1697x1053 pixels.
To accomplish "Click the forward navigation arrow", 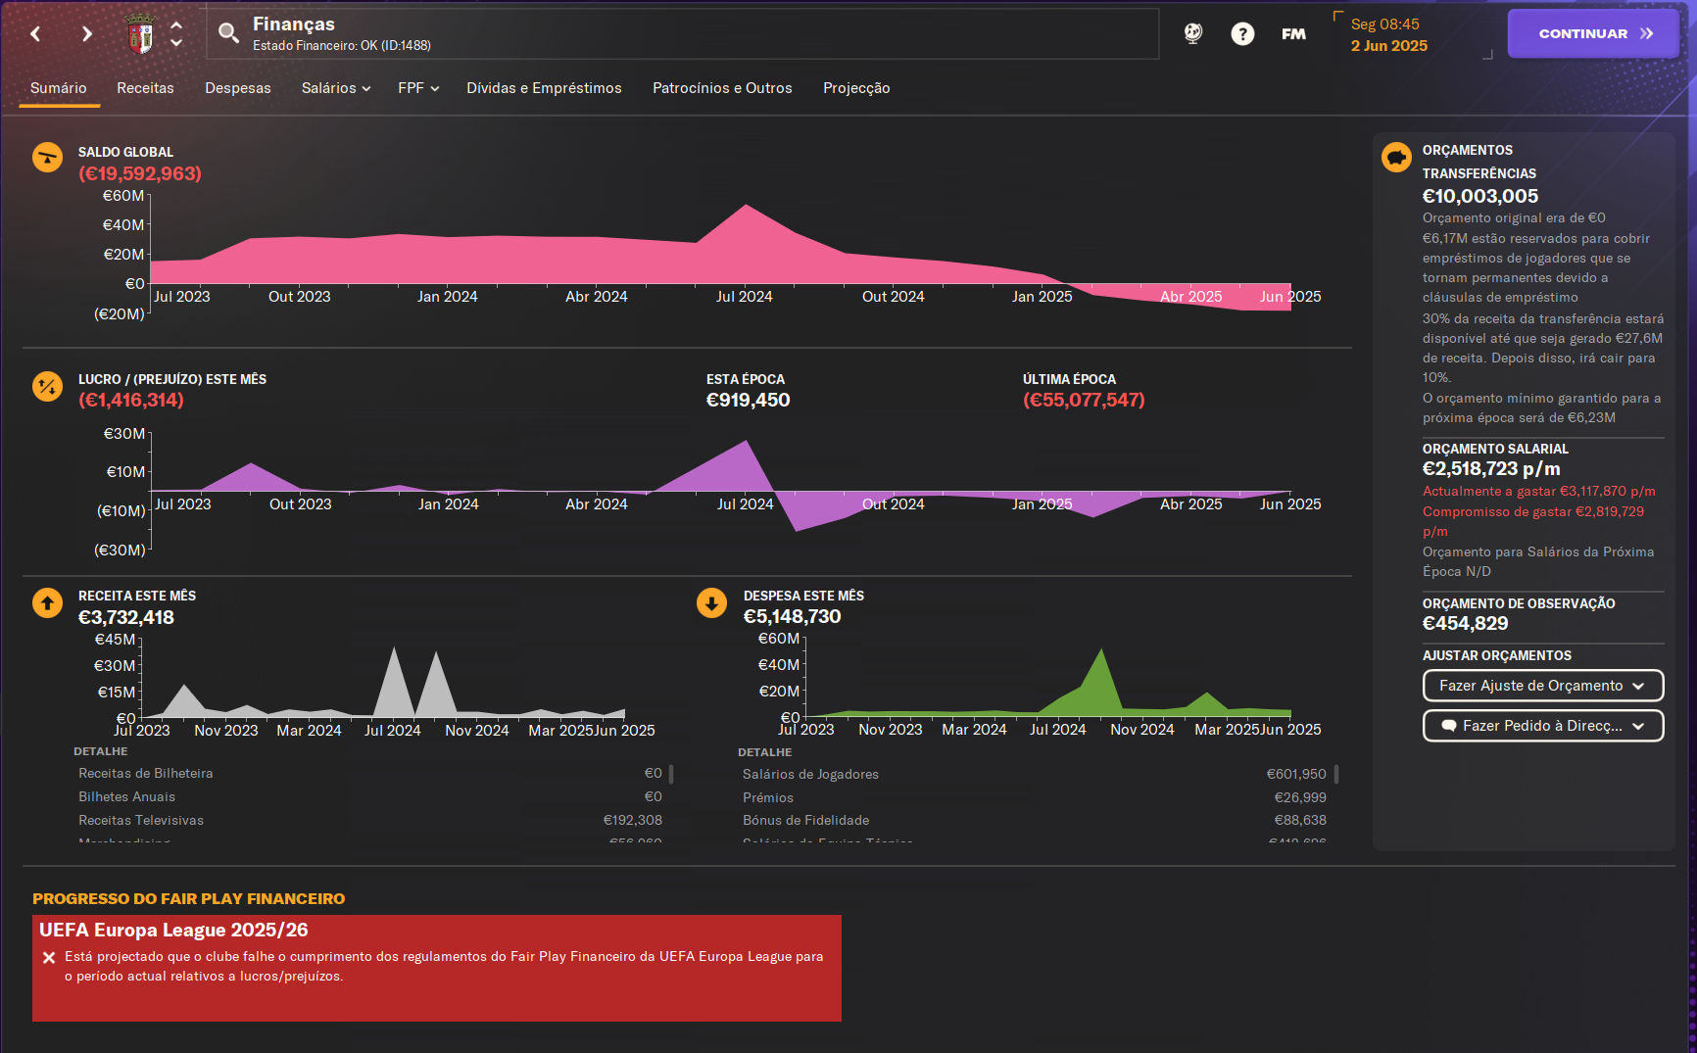I will [x=87, y=34].
